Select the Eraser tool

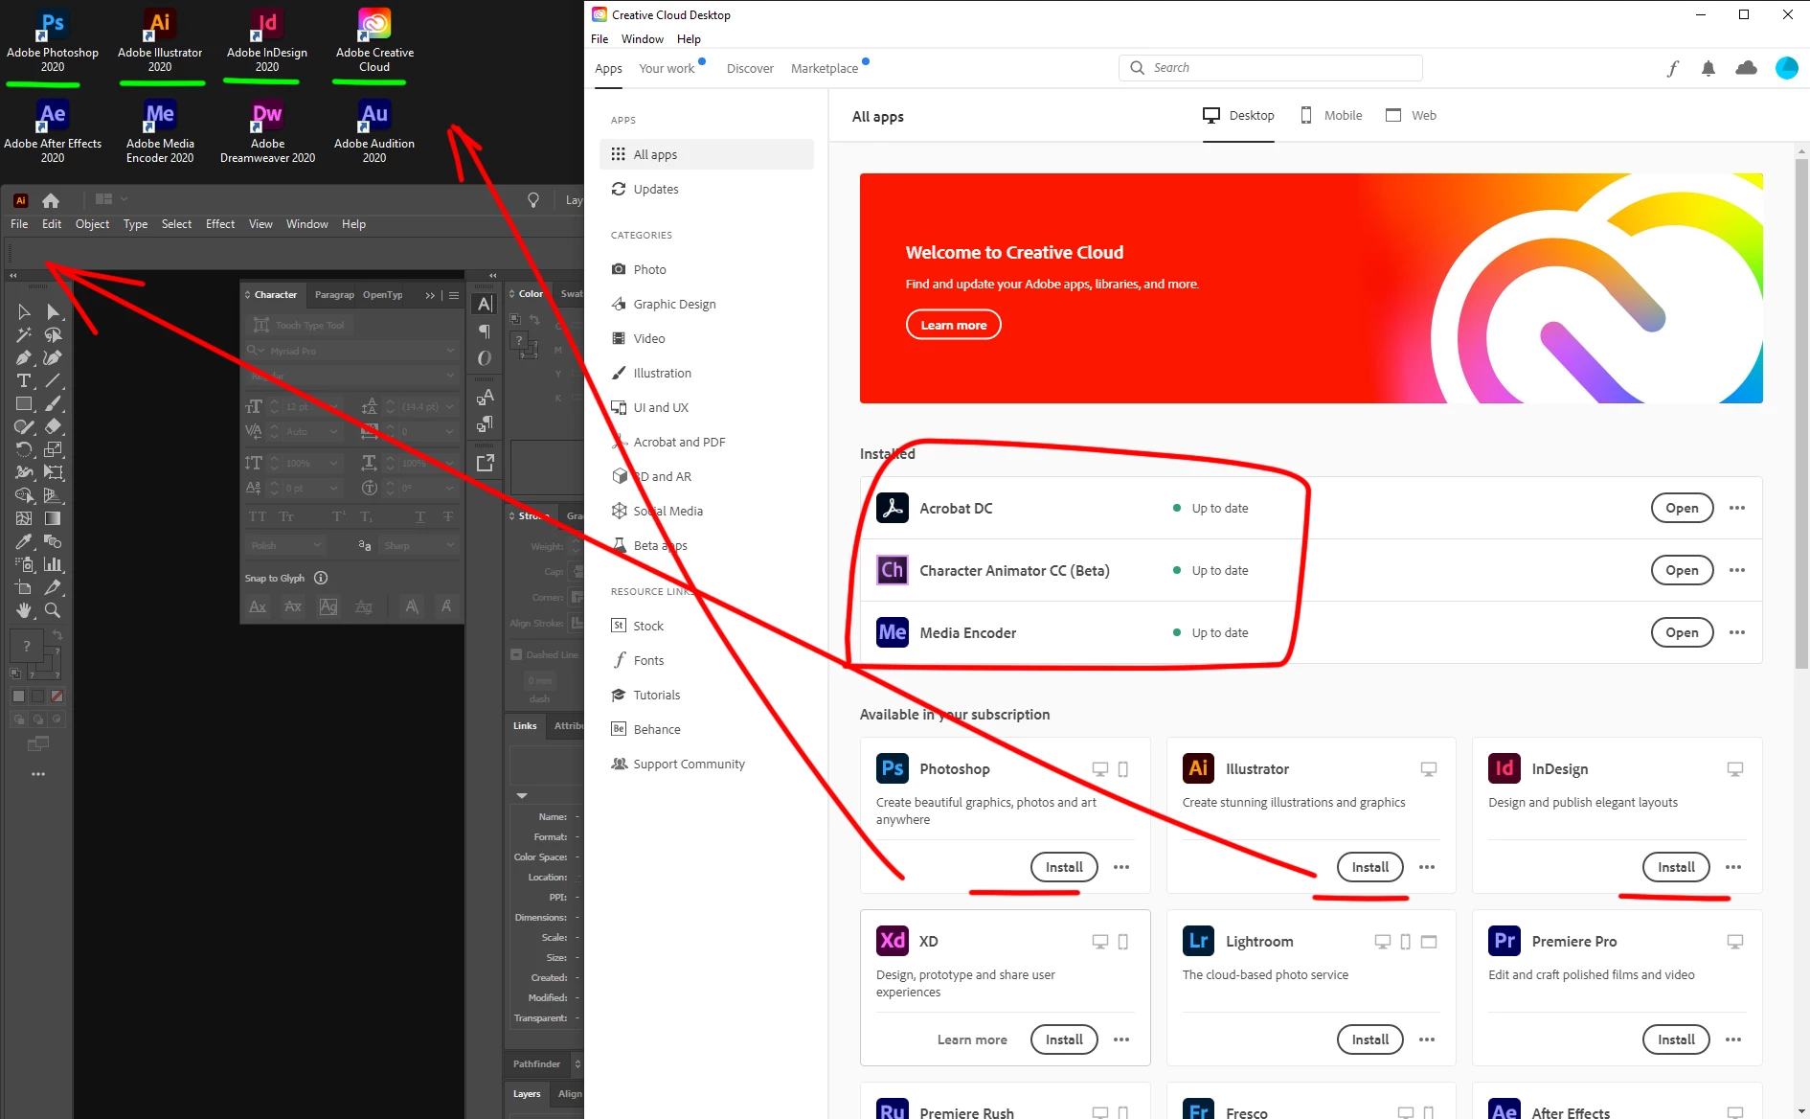tap(54, 426)
